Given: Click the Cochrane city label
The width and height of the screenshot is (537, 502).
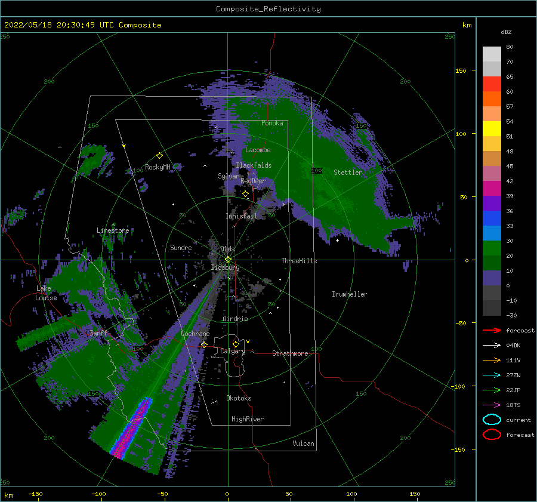Looking at the screenshot, I should [x=195, y=334].
